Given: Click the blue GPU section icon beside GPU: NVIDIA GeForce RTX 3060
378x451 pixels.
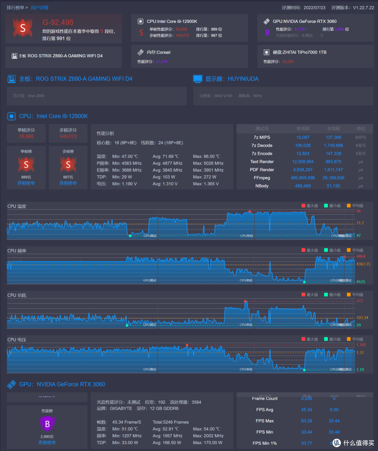Looking at the screenshot, I should click(x=12, y=384).
